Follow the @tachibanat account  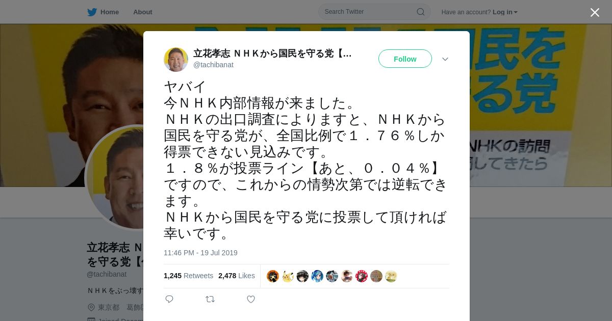pyautogui.click(x=405, y=59)
